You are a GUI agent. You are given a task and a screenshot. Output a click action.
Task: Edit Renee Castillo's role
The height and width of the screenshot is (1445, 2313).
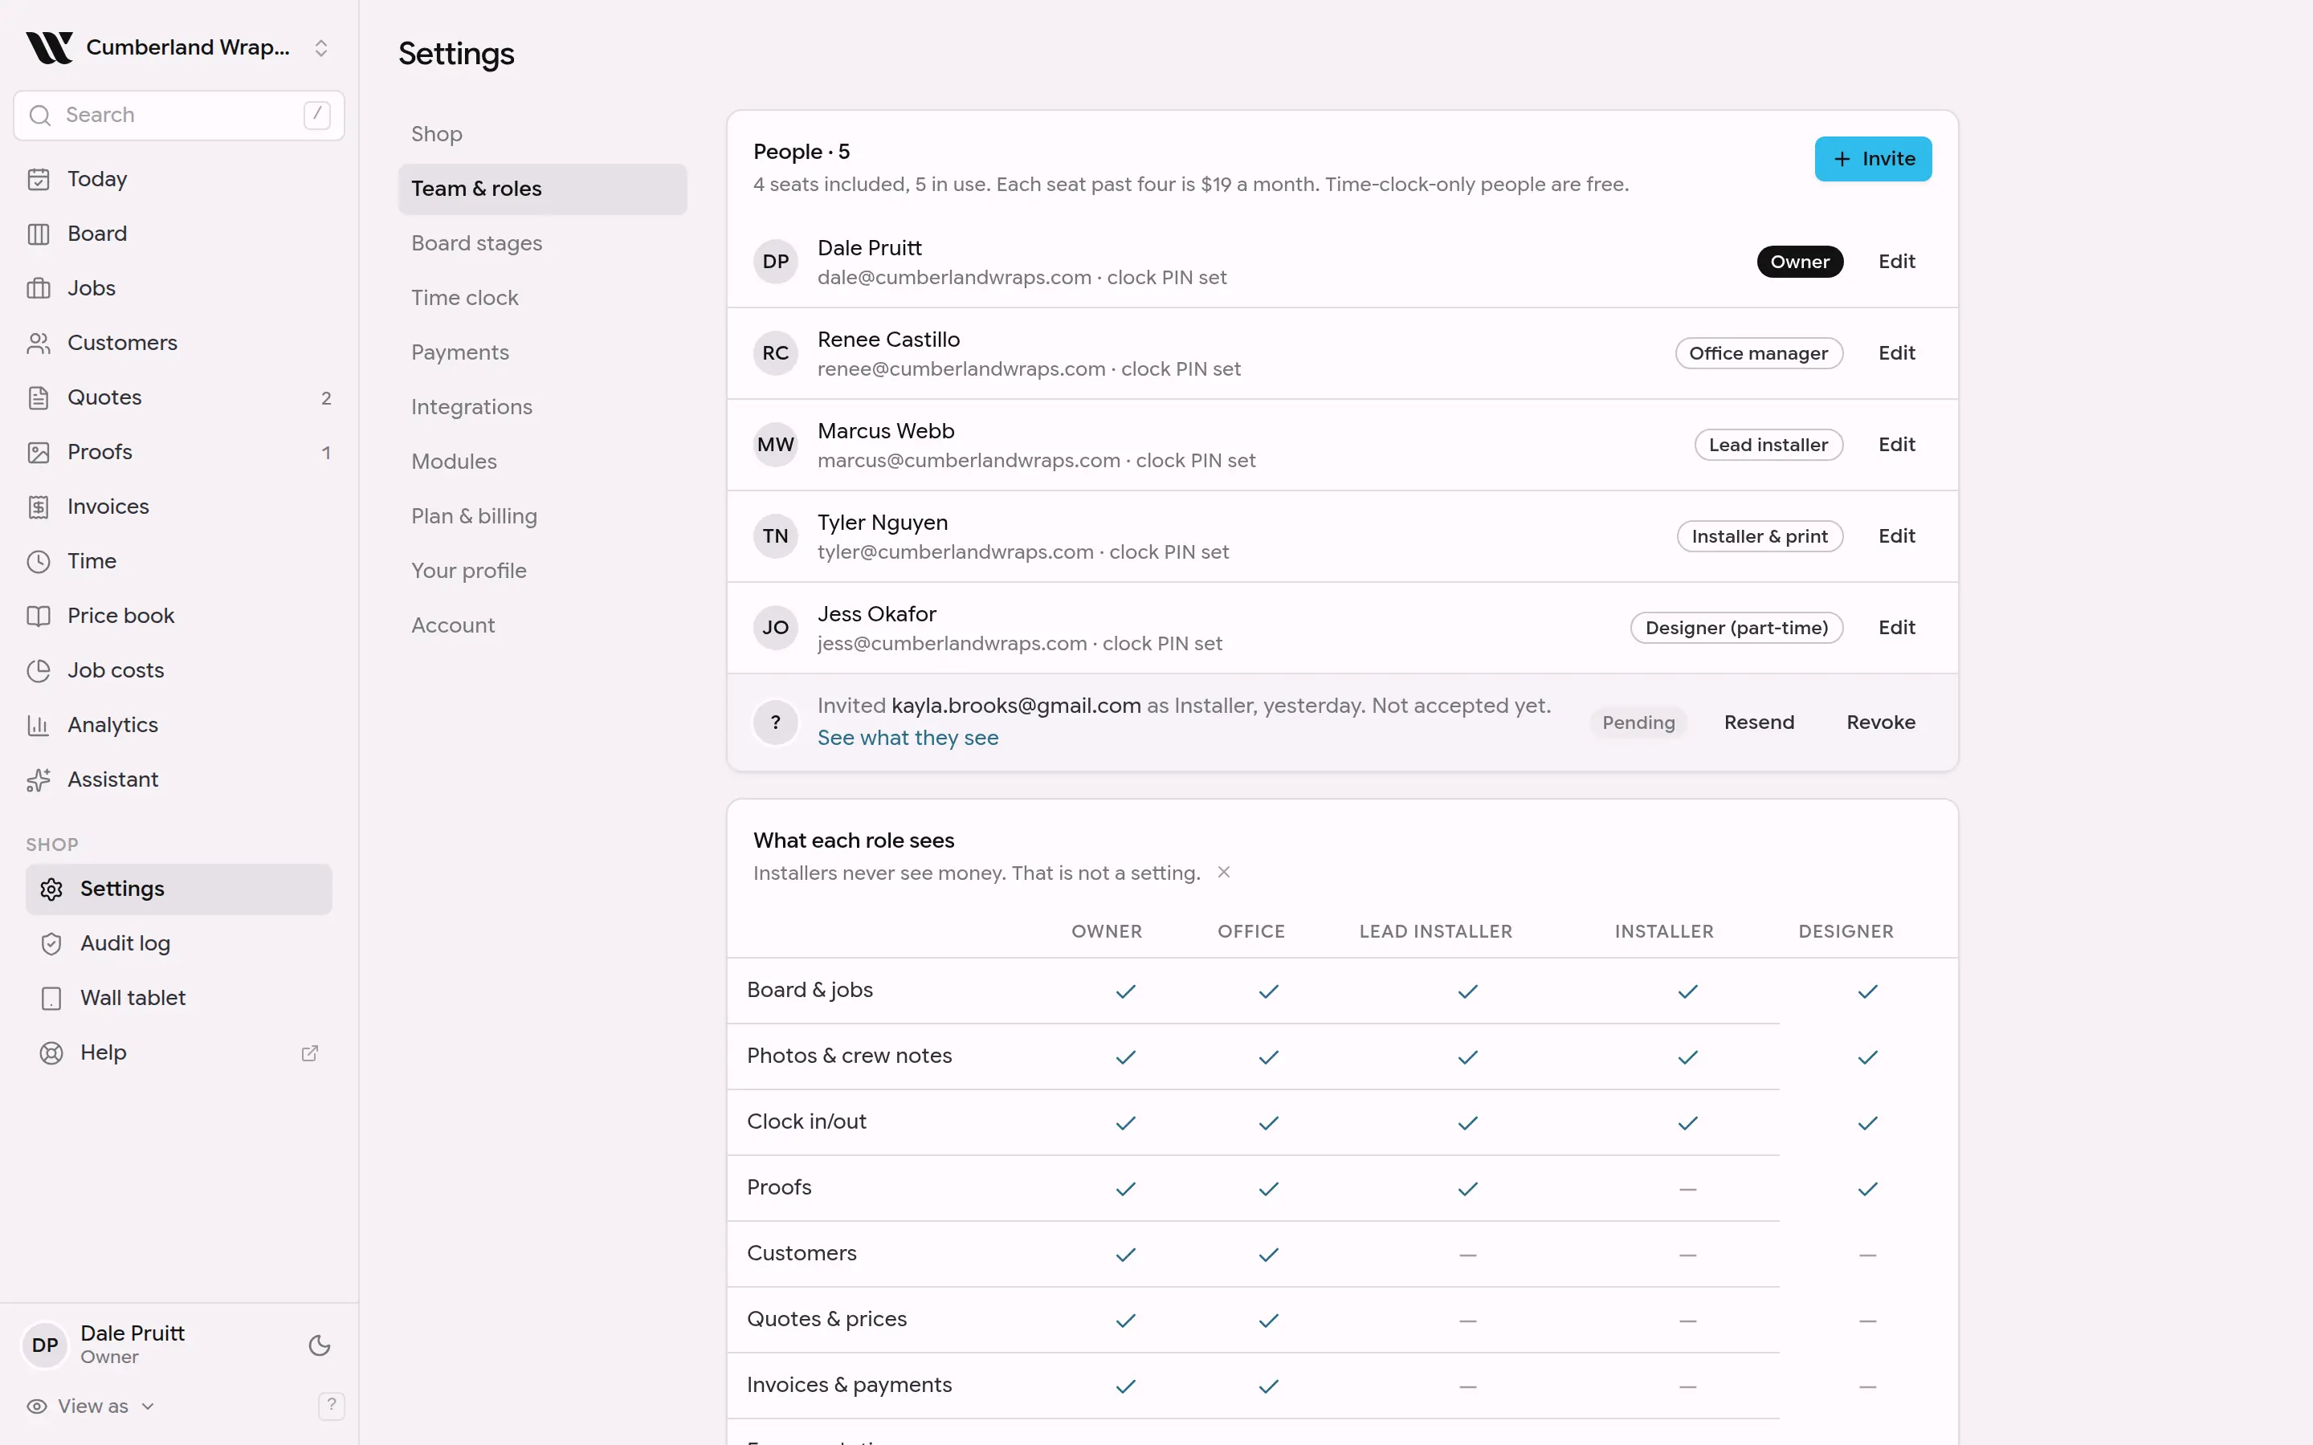coord(1896,352)
